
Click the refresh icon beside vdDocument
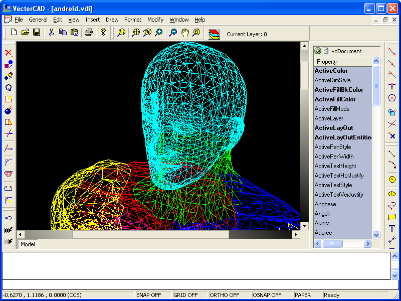[325, 51]
